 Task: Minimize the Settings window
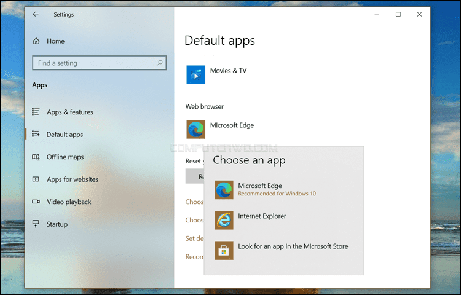coord(377,14)
